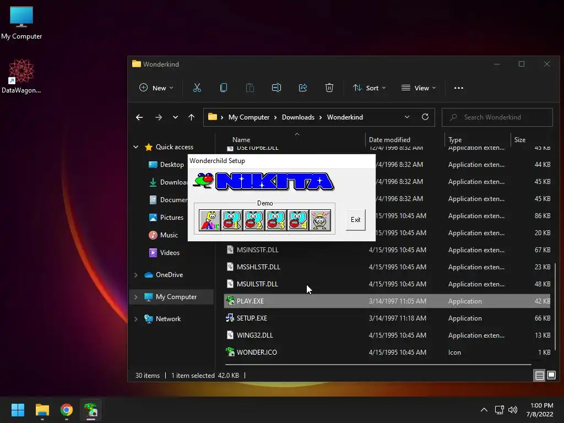Select Downloads in the address breadcrumb
This screenshot has height=423, width=564.
(298, 117)
